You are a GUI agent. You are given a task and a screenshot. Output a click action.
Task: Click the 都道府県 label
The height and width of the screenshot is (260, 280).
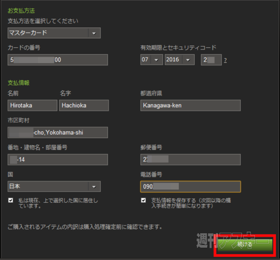pyautogui.click(x=151, y=93)
